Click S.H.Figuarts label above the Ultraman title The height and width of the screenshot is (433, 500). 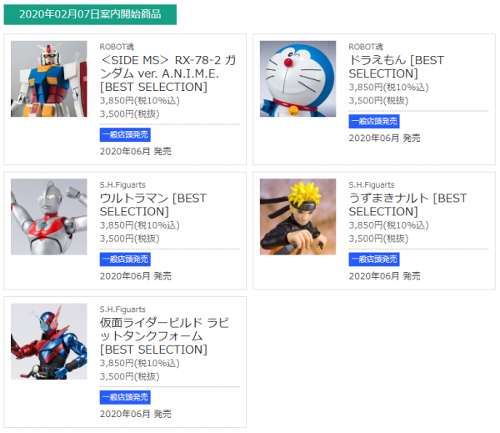122,185
